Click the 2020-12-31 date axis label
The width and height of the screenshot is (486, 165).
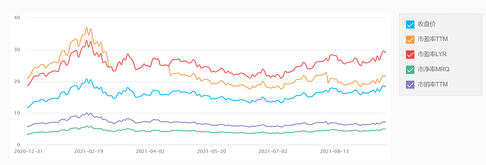[x=28, y=151]
